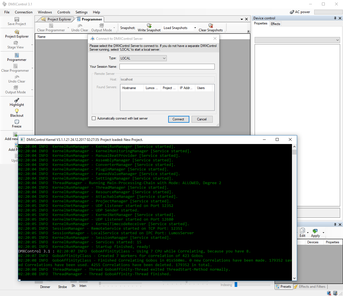
Task: Click Write Snapshot toolbar button
Action: tap(149, 28)
